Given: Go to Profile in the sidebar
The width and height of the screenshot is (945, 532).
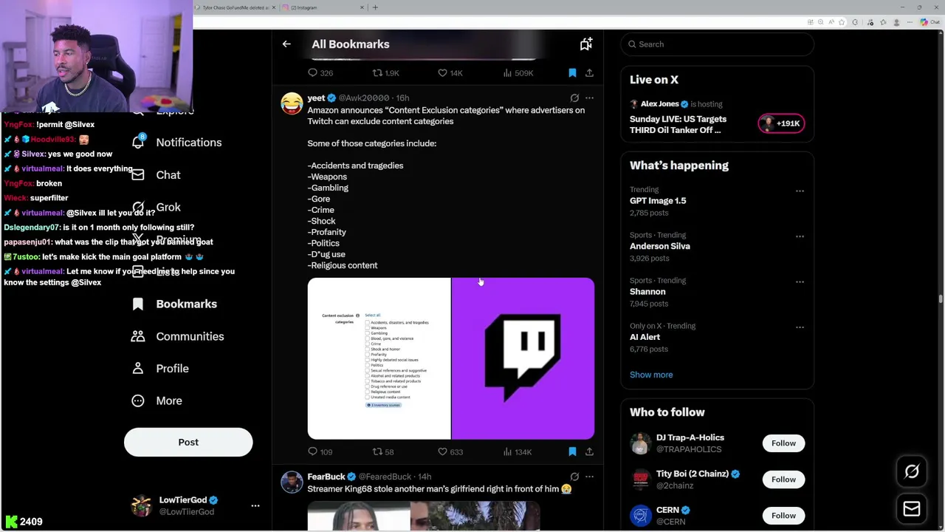Looking at the screenshot, I should tap(161, 369).
